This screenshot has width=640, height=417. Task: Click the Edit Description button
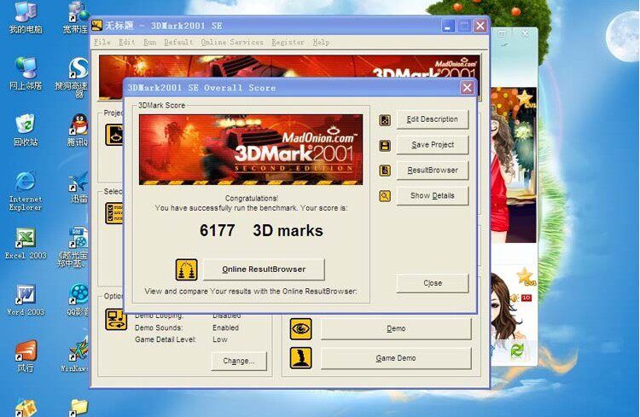[x=433, y=119]
